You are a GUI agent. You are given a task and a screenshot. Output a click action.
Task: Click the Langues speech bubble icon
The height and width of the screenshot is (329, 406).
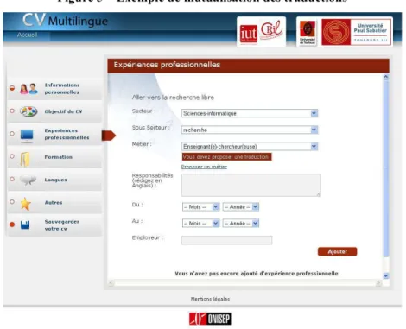click(x=28, y=180)
